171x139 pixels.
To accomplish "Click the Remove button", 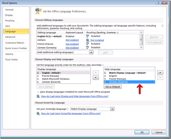I will 154,37.
